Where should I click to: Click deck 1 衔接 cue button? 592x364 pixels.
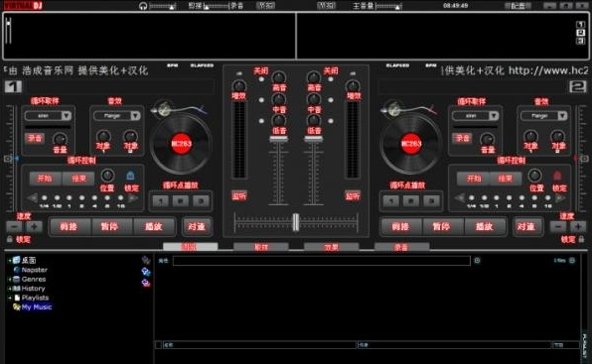click(70, 226)
